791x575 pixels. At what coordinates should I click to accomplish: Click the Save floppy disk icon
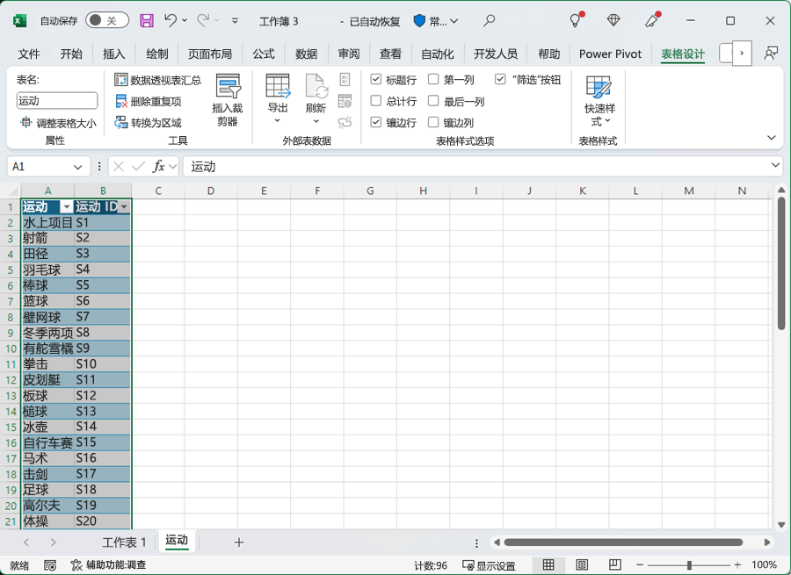147,21
